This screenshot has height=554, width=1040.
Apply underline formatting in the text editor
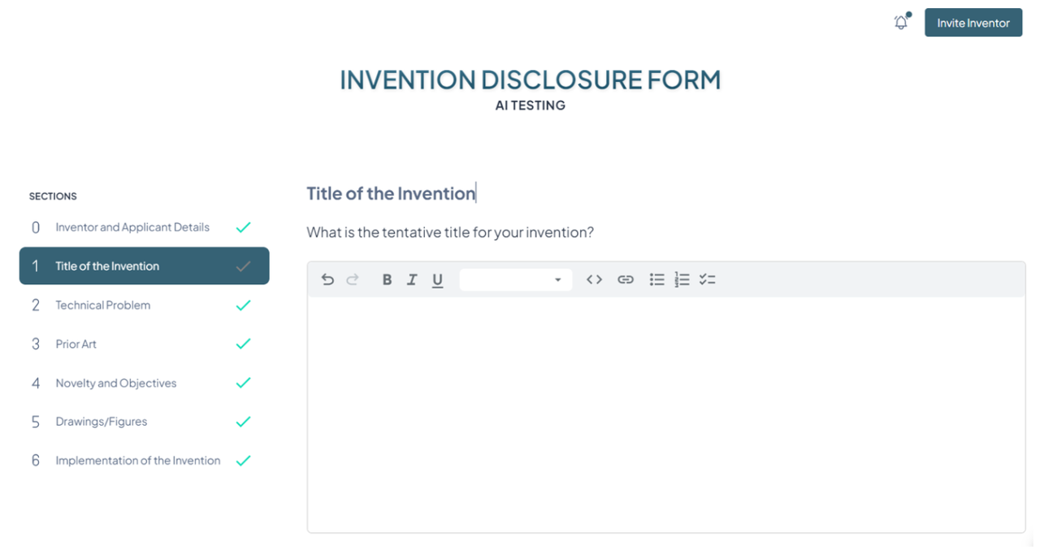(437, 279)
